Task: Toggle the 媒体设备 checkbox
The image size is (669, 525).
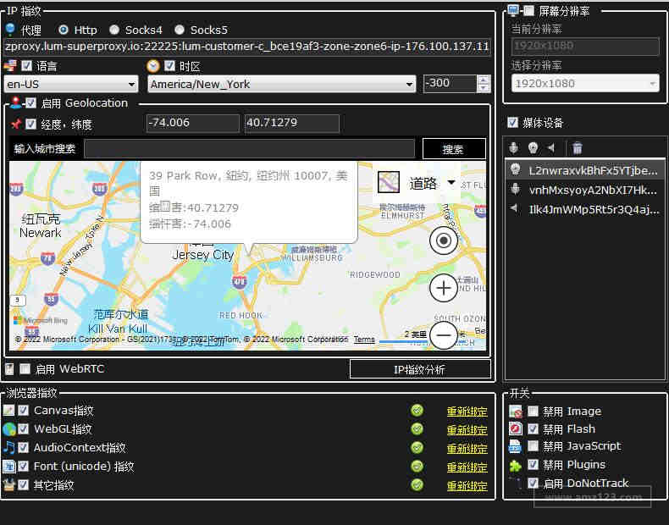Action: [x=513, y=123]
